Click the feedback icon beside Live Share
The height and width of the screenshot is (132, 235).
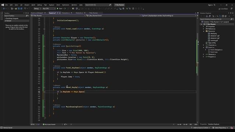coord(232,9)
